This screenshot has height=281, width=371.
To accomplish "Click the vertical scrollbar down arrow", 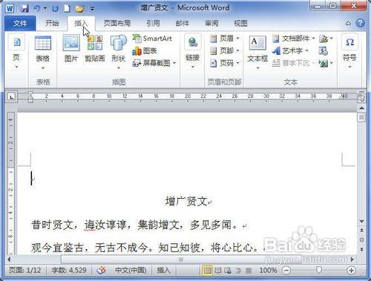I will 361,221.
